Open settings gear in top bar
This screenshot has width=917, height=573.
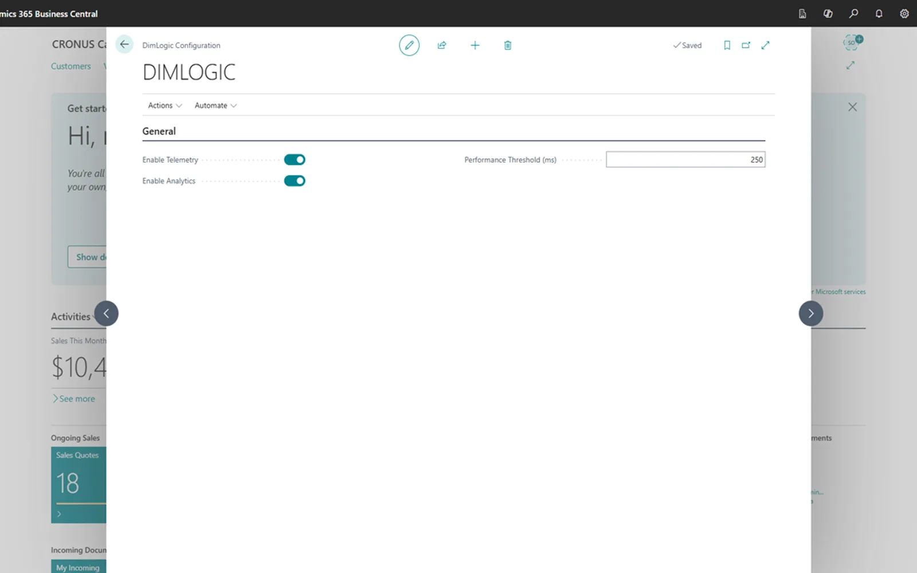point(904,13)
